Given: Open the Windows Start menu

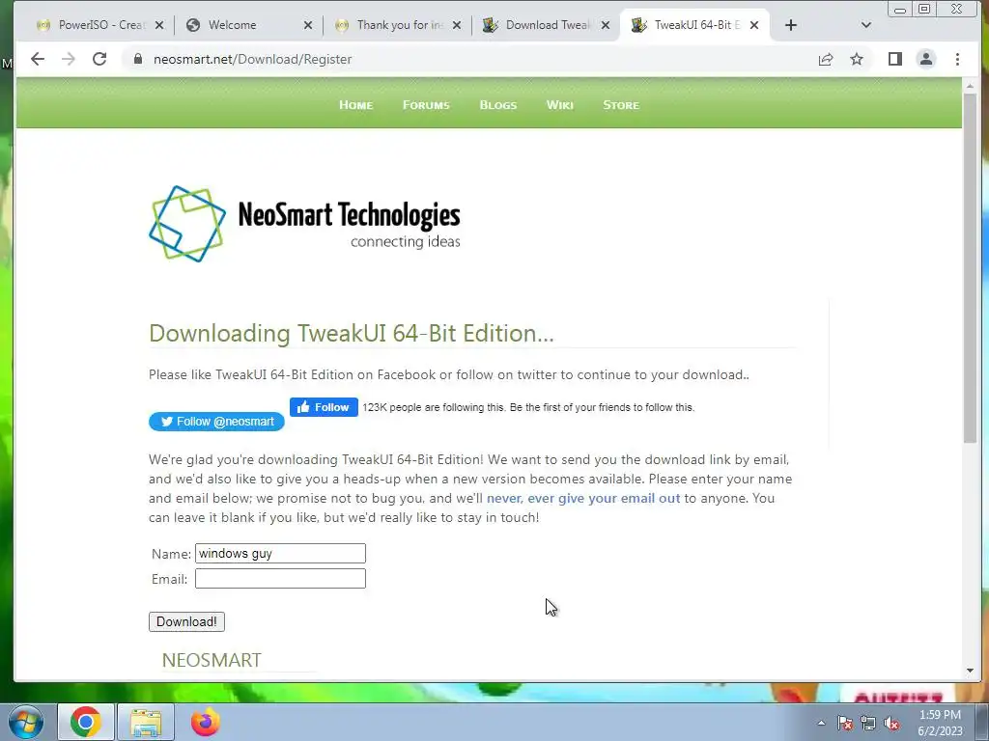Looking at the screenshot, I should [x=25, y=722].
